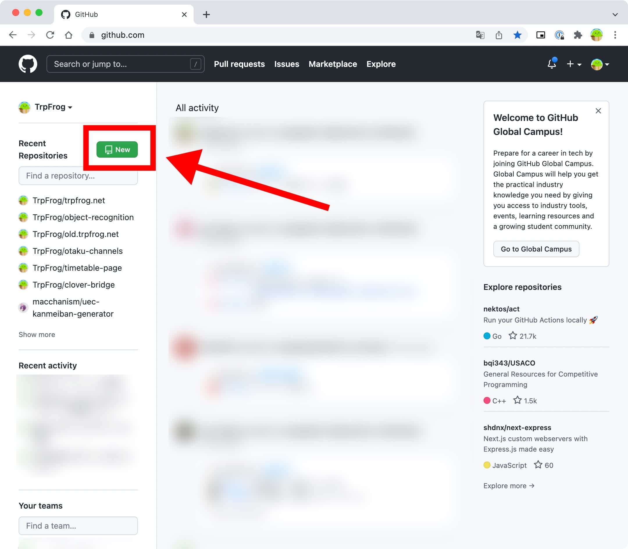The width and height of the screenshot is (628, 549).
Task: Click Go to Global Campus button
Action: (536, 249)
